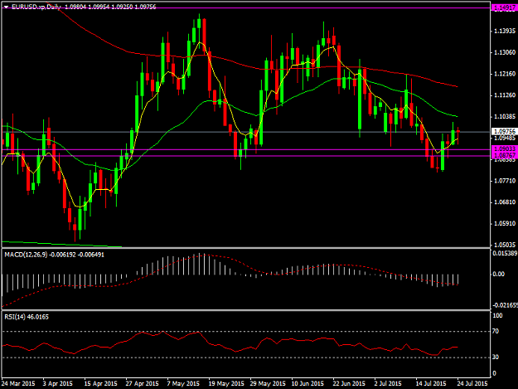Click the 1.13060 price axis value
518x389 pixels.
point(505,52)
